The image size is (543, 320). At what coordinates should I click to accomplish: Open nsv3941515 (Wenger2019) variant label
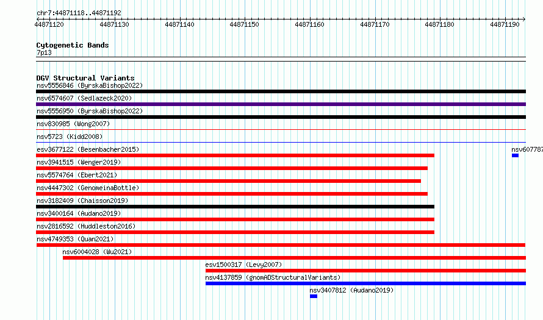tap(79, 162)
